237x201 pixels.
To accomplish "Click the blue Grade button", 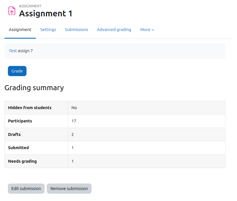I will click(x=17, y=71).
